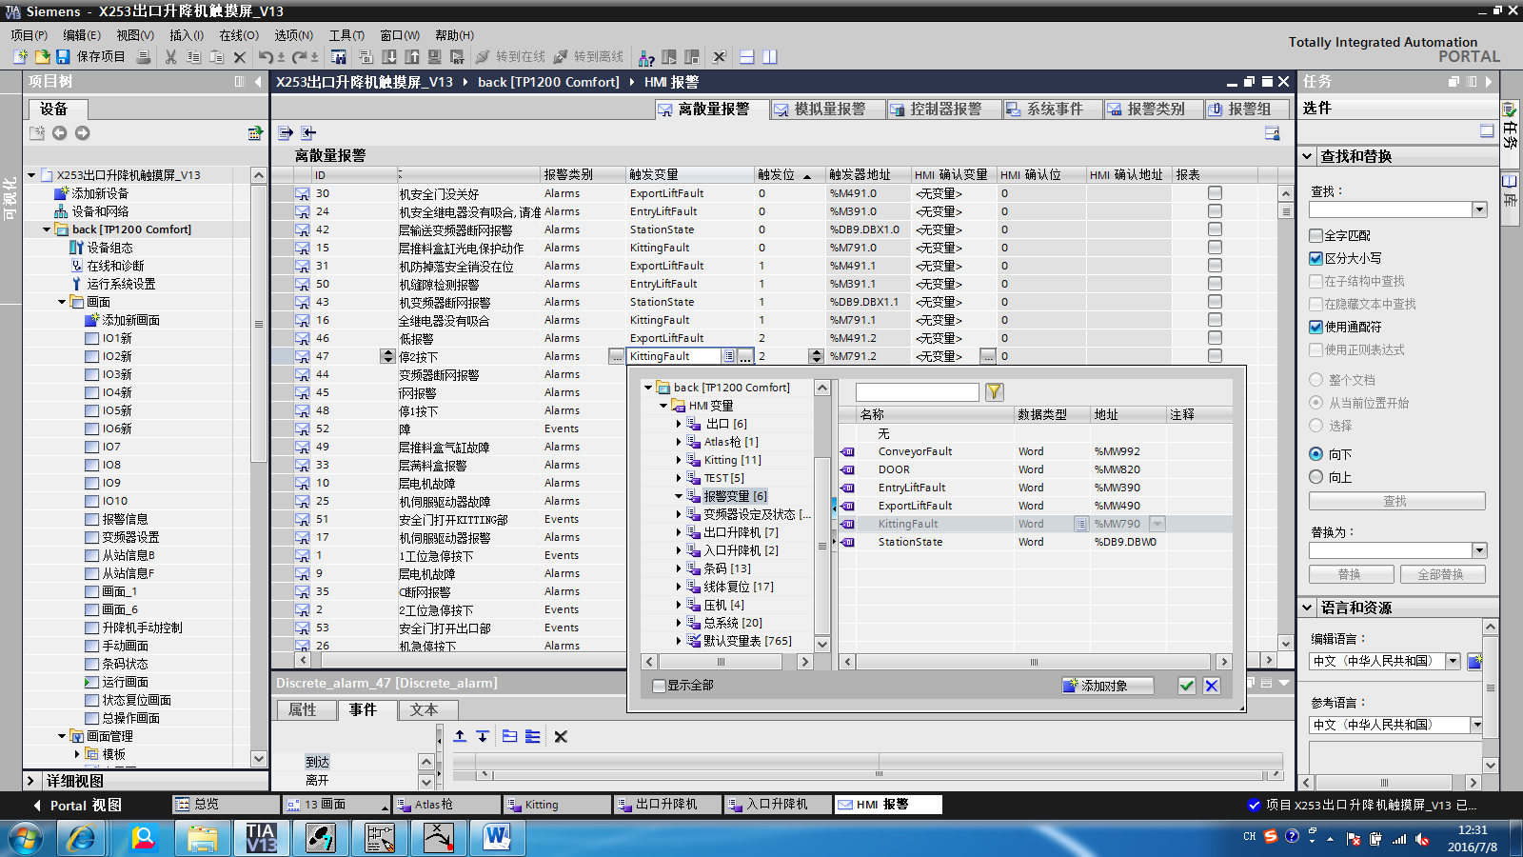The height and width of the screenshot is (857, 1523).
Task: Enable the 全字匹配 checkbox
Action: click(x=1315, y=235)
